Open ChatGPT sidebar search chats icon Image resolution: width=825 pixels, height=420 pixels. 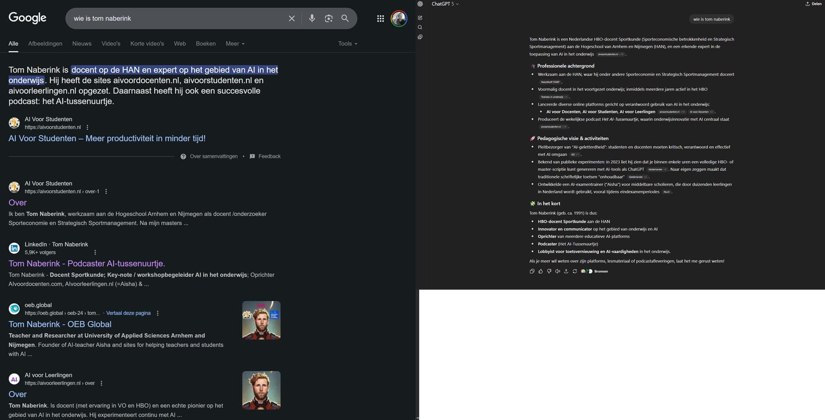tap(420, 27)
